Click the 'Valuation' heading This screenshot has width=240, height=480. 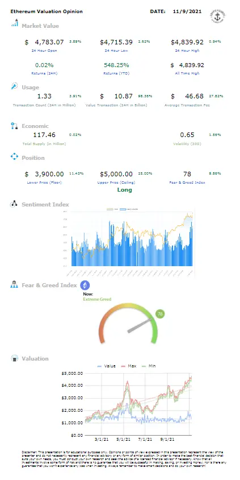35,358
